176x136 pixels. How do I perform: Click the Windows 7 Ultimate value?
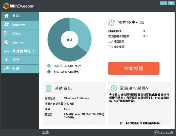(x=76, y=98)
